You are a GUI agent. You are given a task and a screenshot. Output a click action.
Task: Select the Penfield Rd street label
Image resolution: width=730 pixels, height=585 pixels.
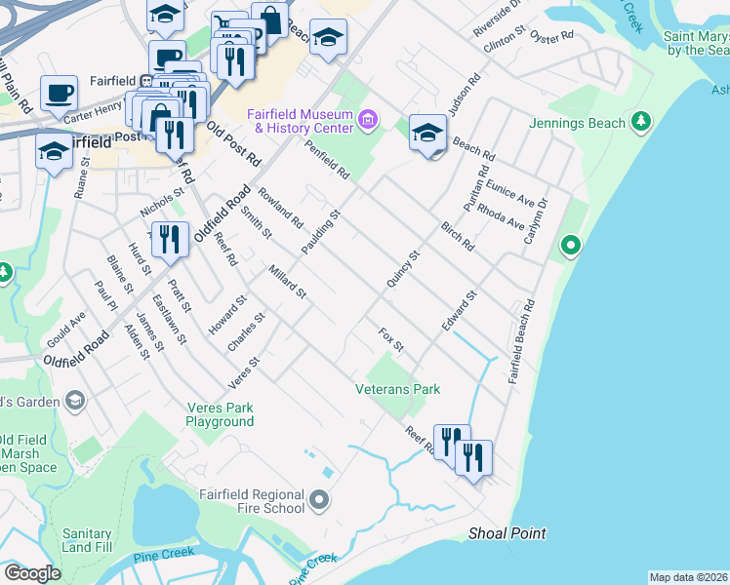tap(327, 160)
